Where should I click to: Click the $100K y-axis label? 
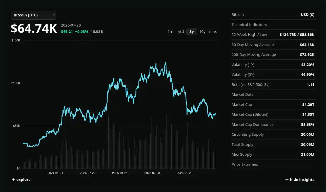click(x=16, y=83)
